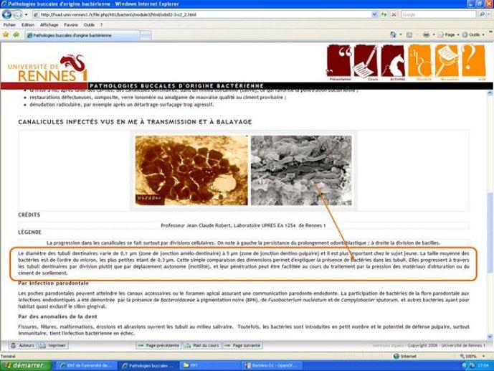Open the Favoris menu

[70, 24]
